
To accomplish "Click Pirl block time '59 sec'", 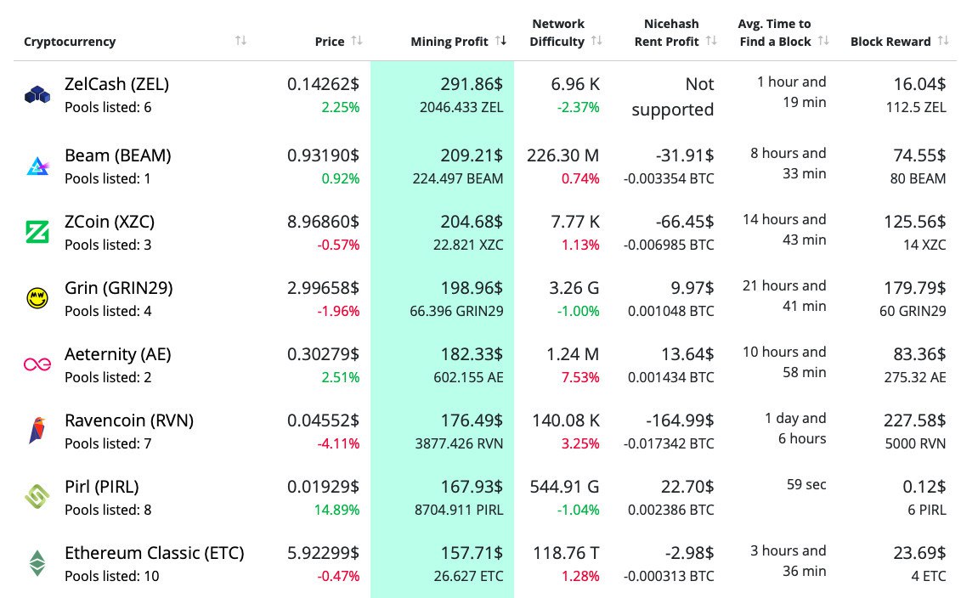I will (x=806, y=485).
